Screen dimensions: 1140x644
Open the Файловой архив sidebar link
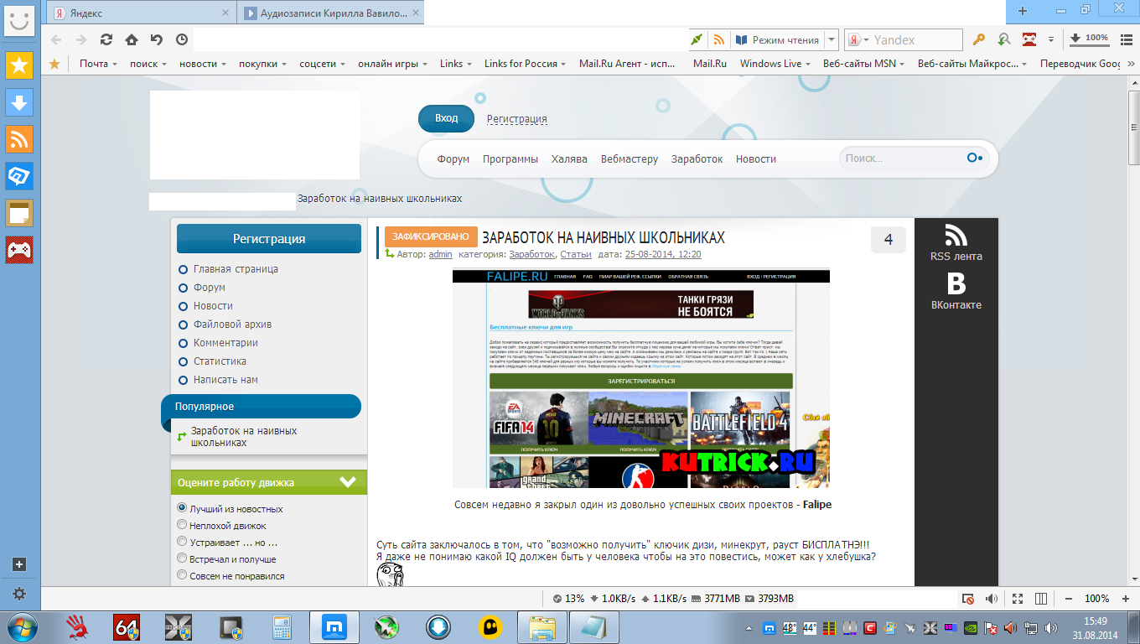click(232, 325)
